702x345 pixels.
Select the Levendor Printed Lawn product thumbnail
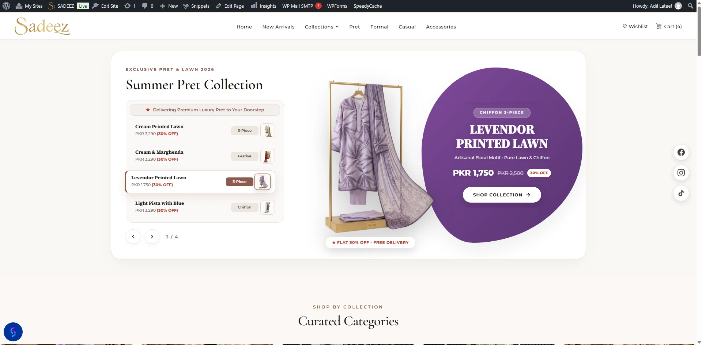pyautogui.click(x=263, y=182)
